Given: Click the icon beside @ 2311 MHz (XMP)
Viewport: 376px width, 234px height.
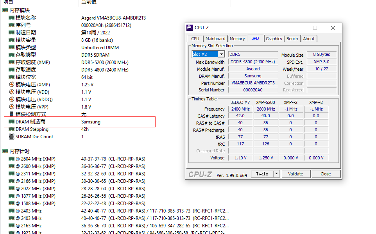Looking at the screenshot, I should coord(11,173).
